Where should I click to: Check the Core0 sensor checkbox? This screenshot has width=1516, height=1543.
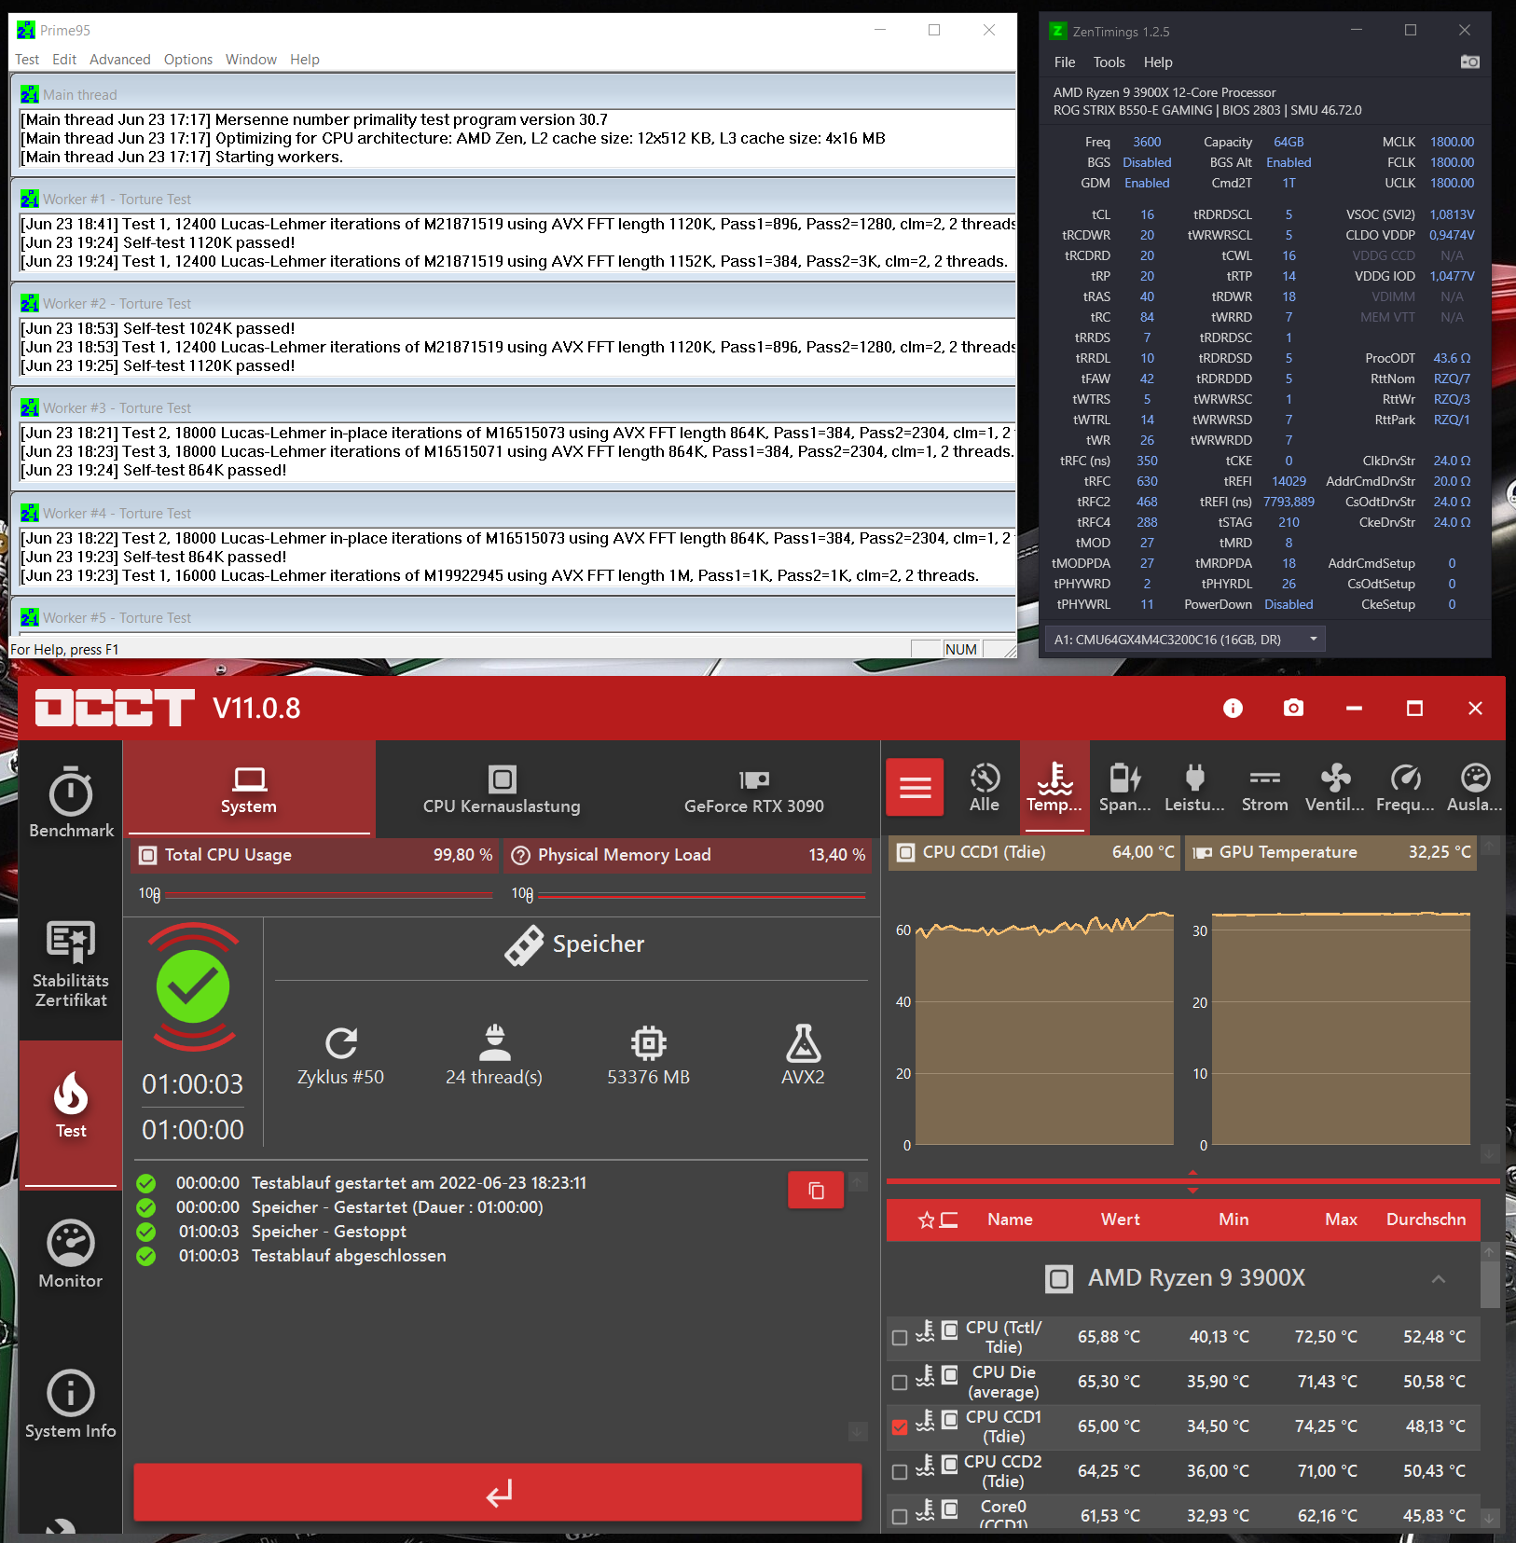[900, 1516]
